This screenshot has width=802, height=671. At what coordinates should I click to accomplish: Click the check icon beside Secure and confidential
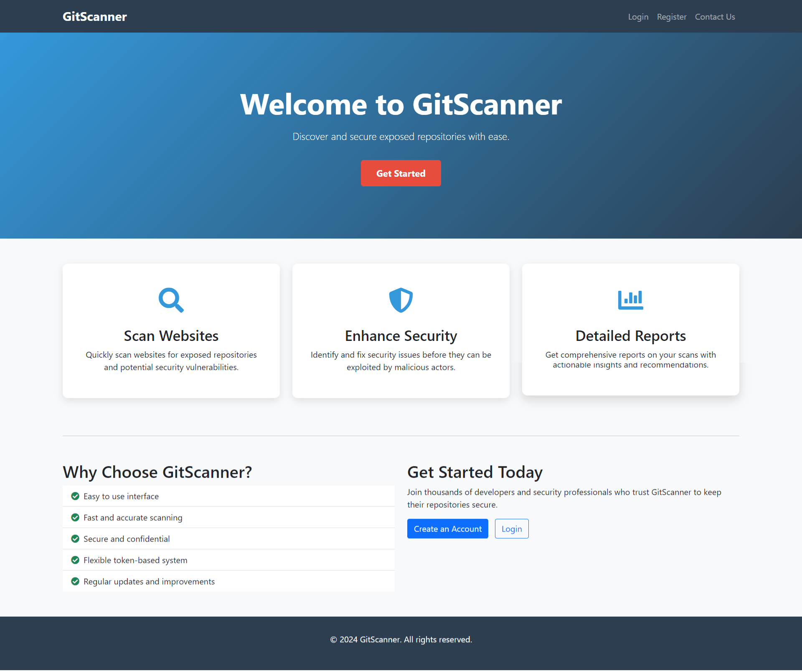pyautogui.click(x=75, y=539)
